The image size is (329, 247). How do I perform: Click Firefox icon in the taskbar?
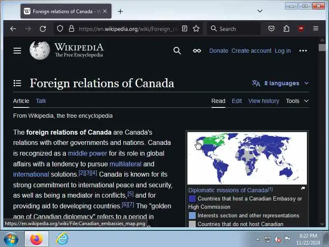coord(37,239)
